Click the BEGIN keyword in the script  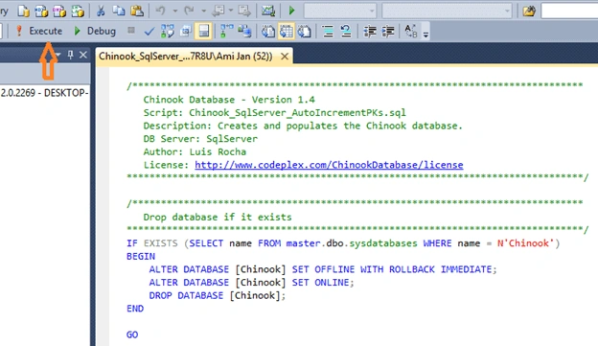pos(141,256)
